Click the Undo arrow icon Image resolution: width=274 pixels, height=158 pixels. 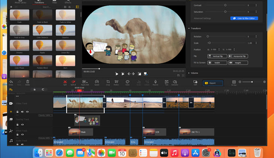point(11,82)
